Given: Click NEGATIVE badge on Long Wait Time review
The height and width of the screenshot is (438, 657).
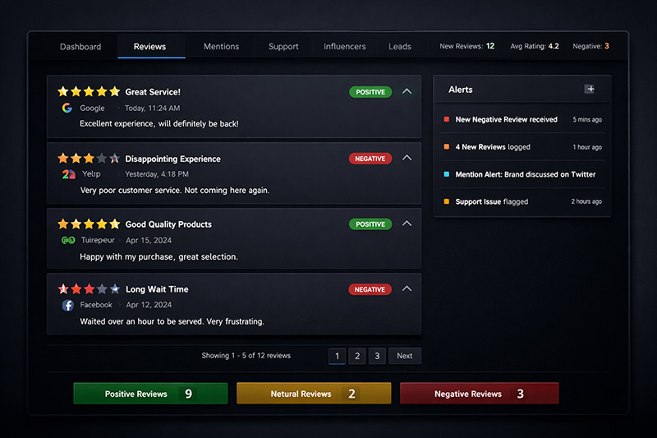Looking at the screenshot, I should [x=370, y=289].
